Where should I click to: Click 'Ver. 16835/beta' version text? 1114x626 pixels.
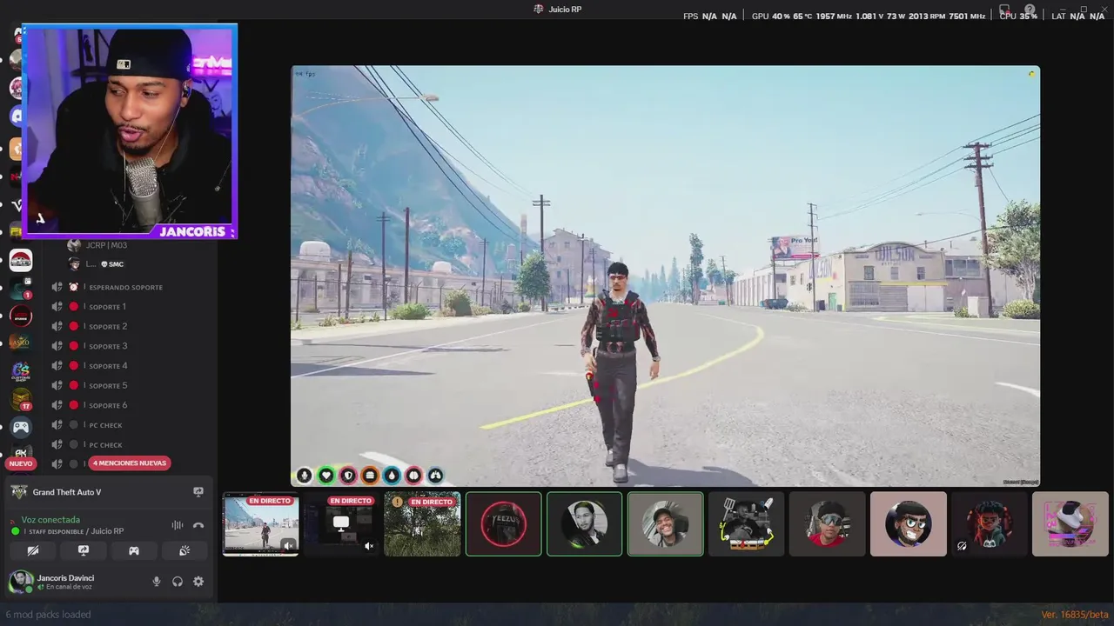[1075, 615]
